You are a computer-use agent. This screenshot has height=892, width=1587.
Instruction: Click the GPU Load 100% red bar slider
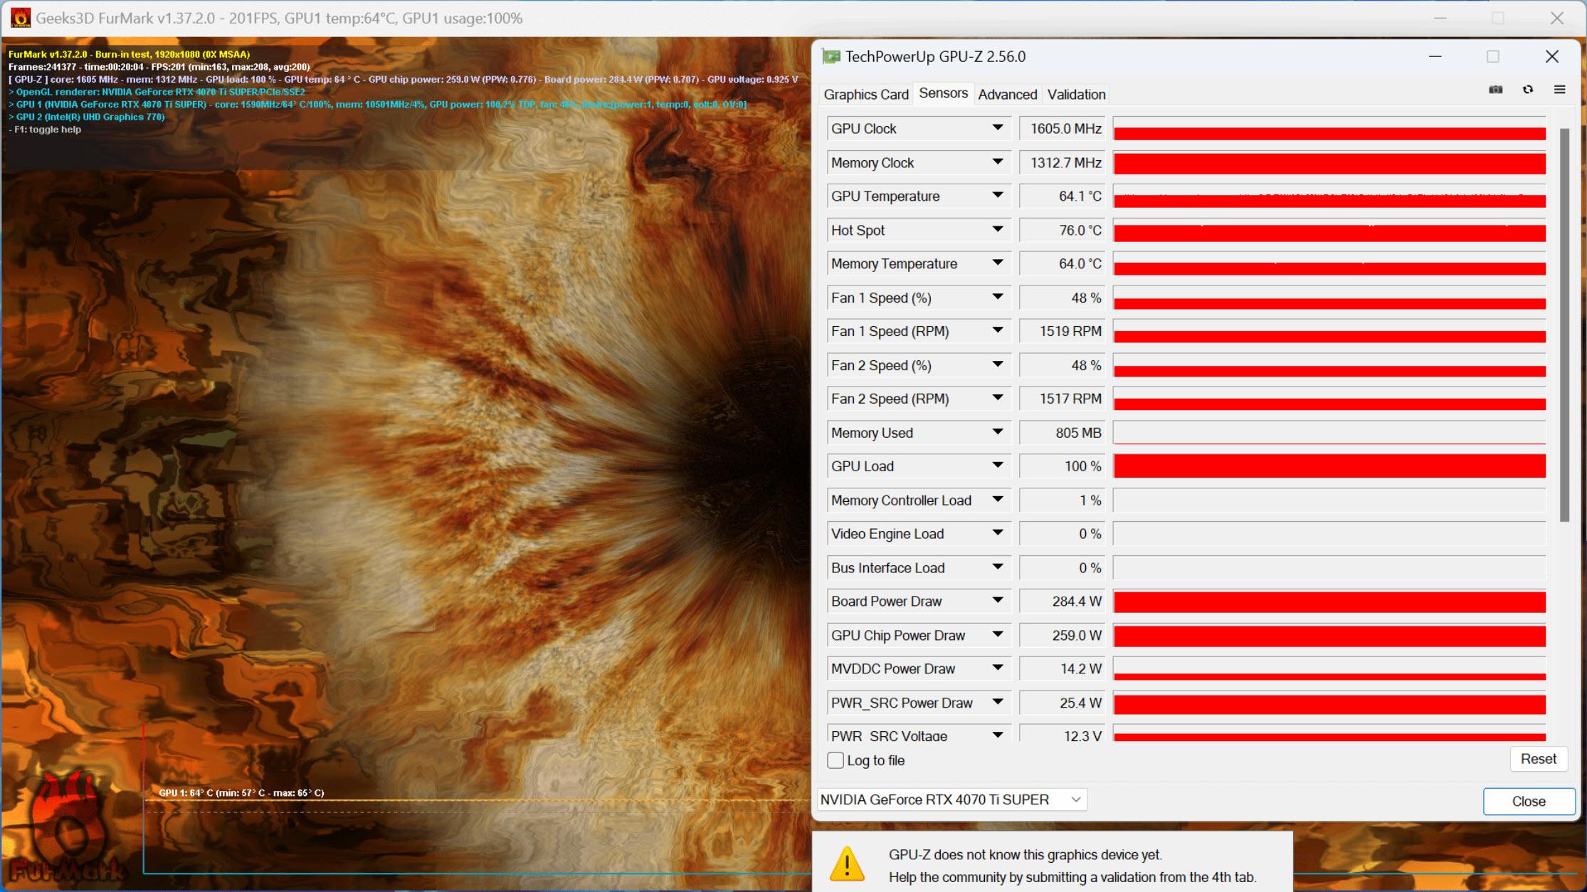click(x=1330, y=467)
